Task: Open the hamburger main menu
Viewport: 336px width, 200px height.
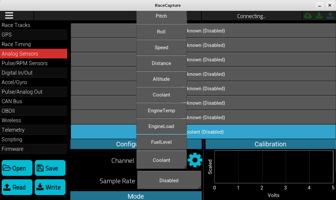Action: (x=9, y=15)
